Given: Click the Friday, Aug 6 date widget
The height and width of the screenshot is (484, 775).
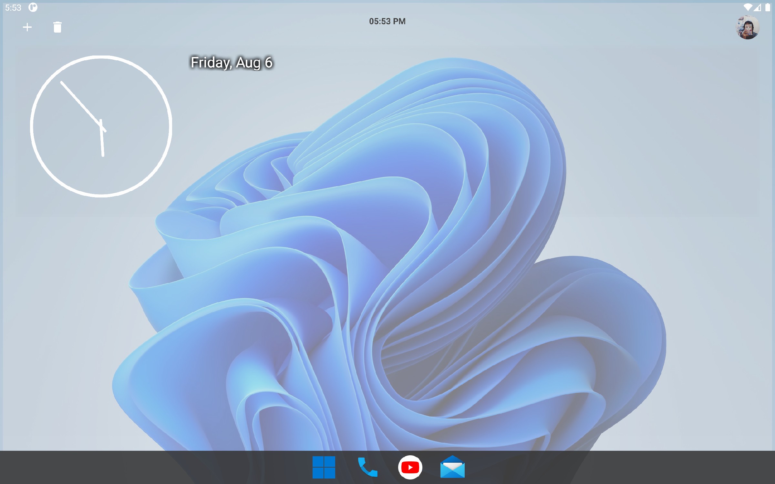Looking at the screenshot, I should click(x=232, y=63).
